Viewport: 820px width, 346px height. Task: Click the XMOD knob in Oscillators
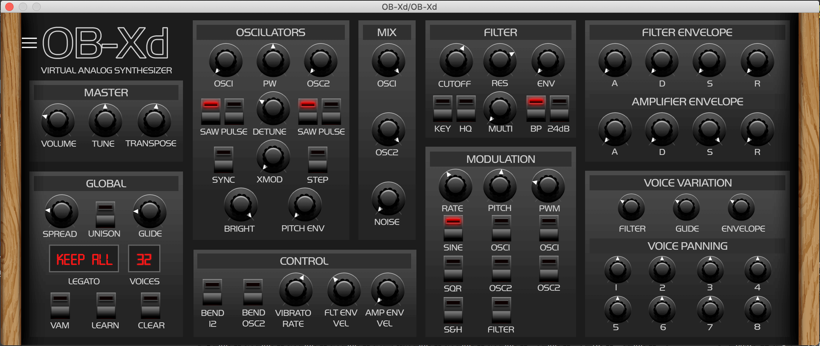[x=273, y=156]
